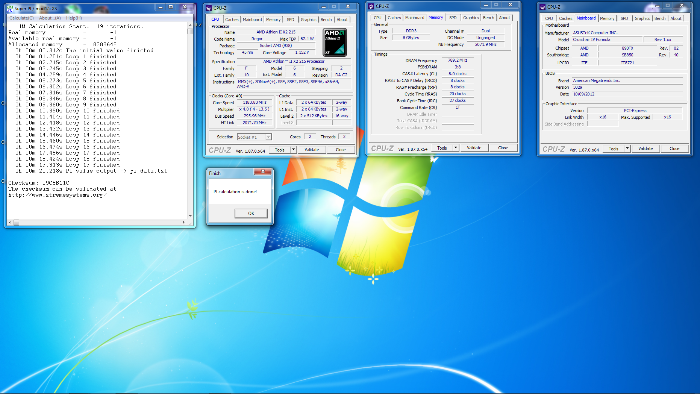Click the Super PI title bar icon

[10, 8]
